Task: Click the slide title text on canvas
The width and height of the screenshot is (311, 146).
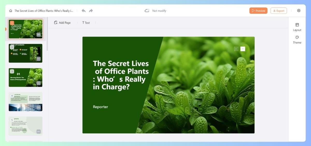Action: click(121, 75)
